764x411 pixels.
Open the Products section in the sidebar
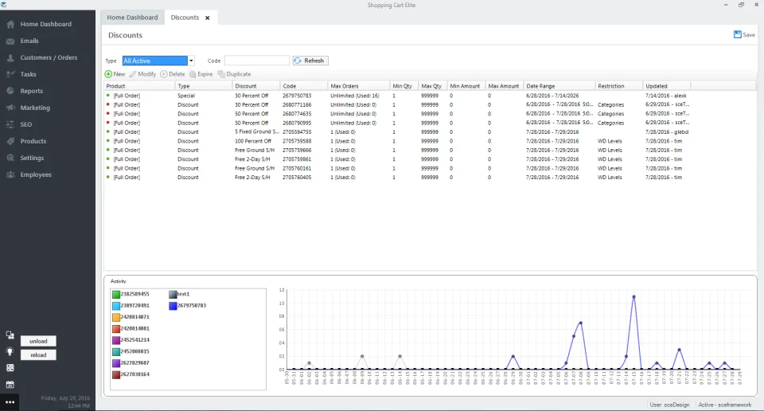[33, 142]
